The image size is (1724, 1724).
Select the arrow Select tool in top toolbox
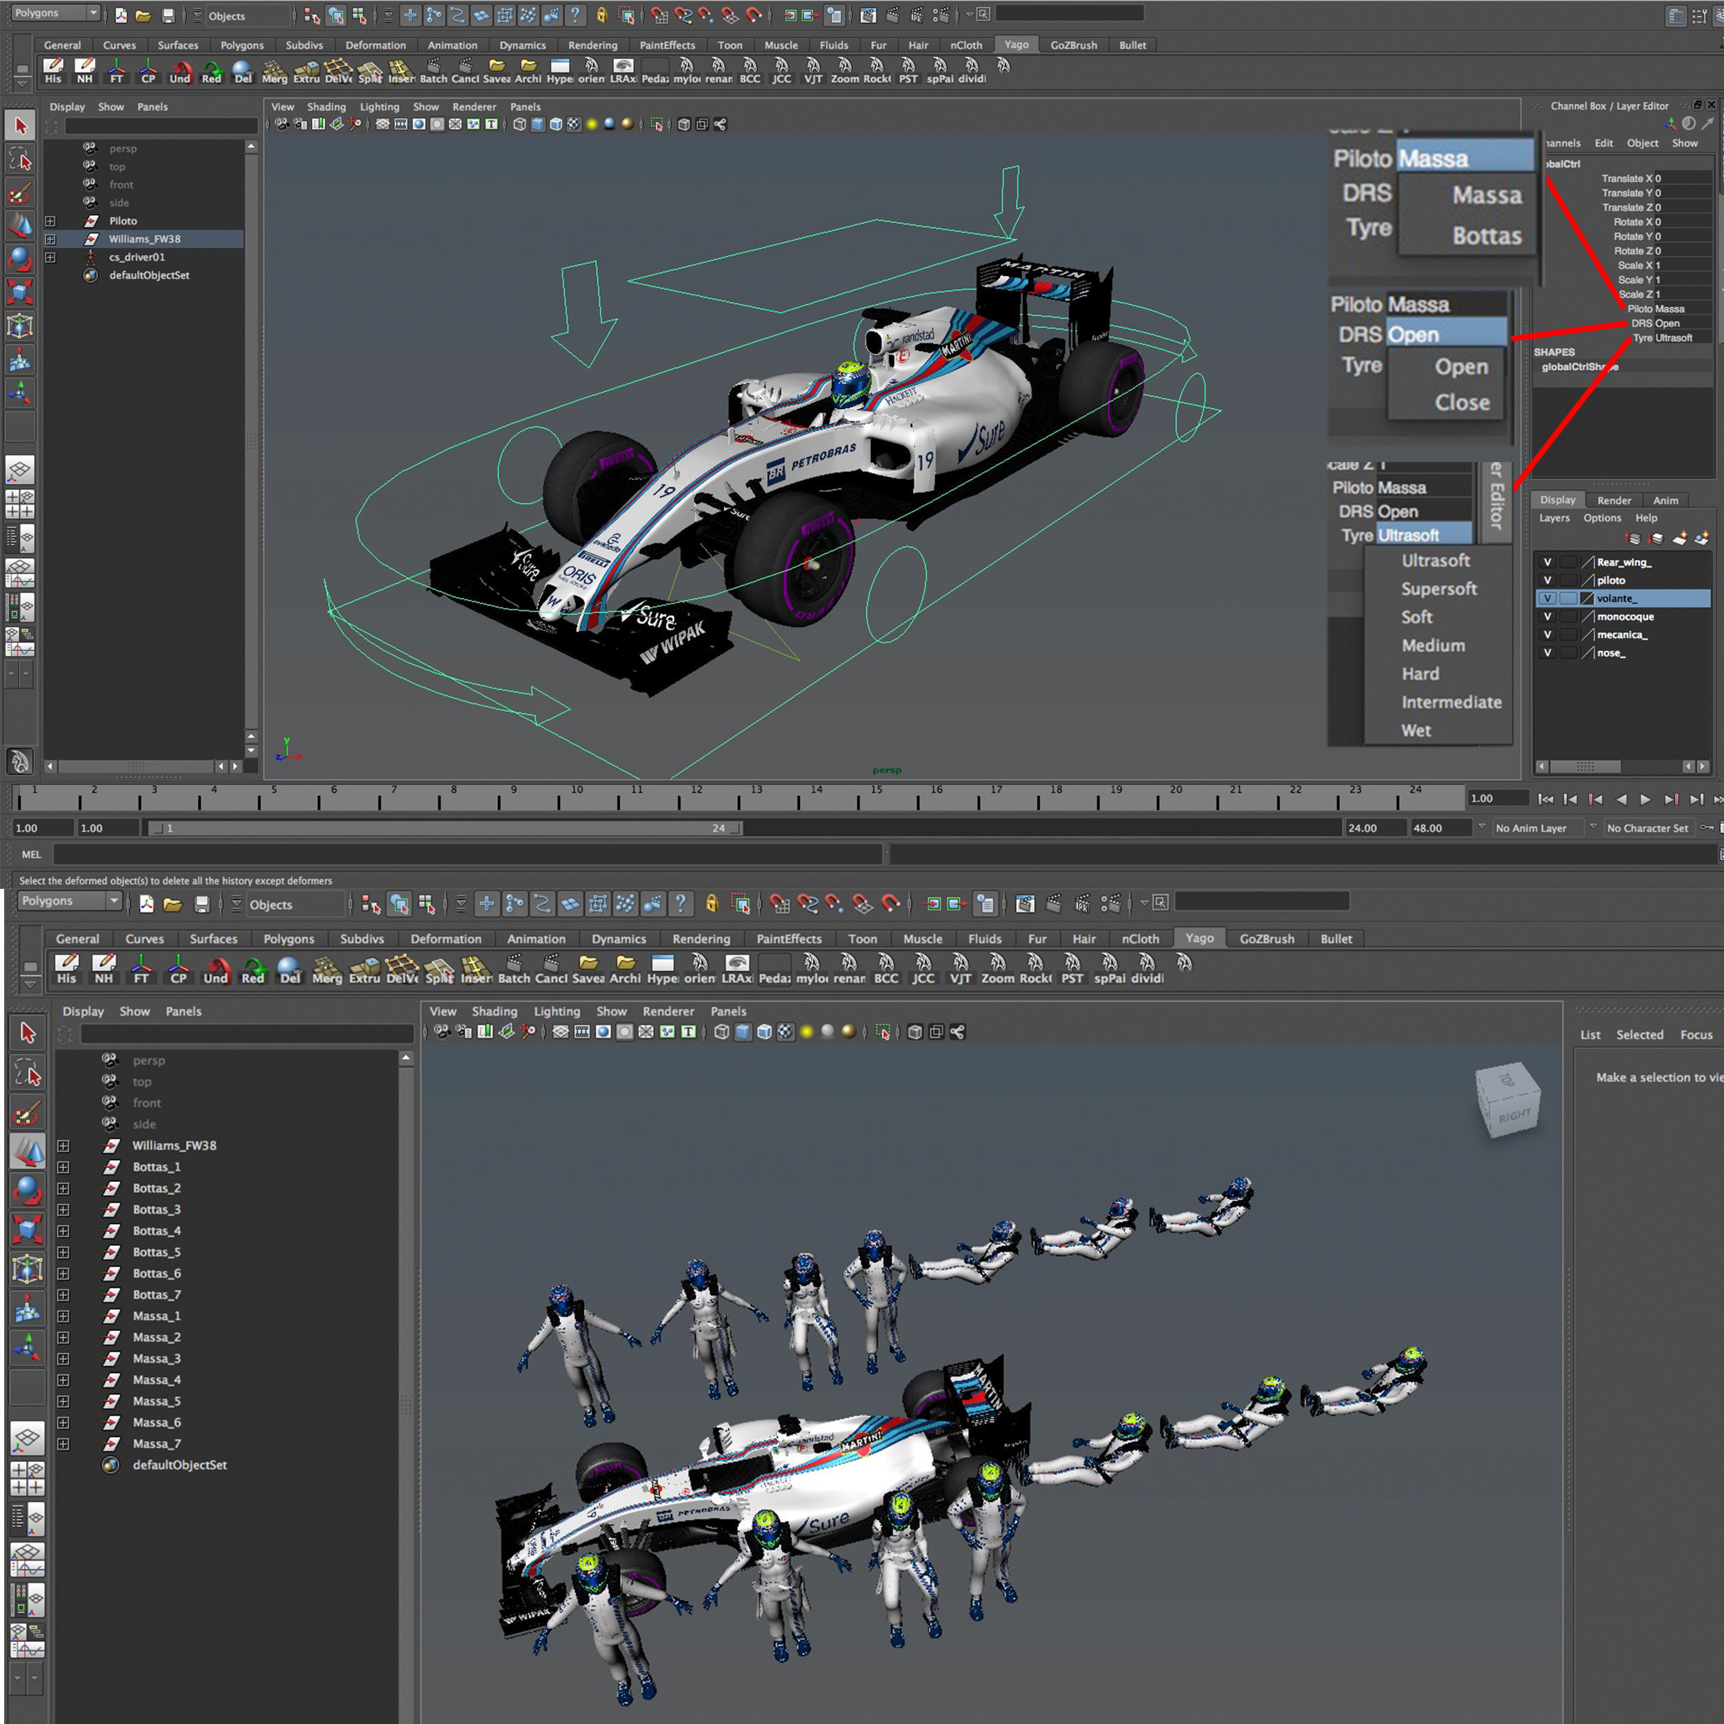click(x=21, y=126)
